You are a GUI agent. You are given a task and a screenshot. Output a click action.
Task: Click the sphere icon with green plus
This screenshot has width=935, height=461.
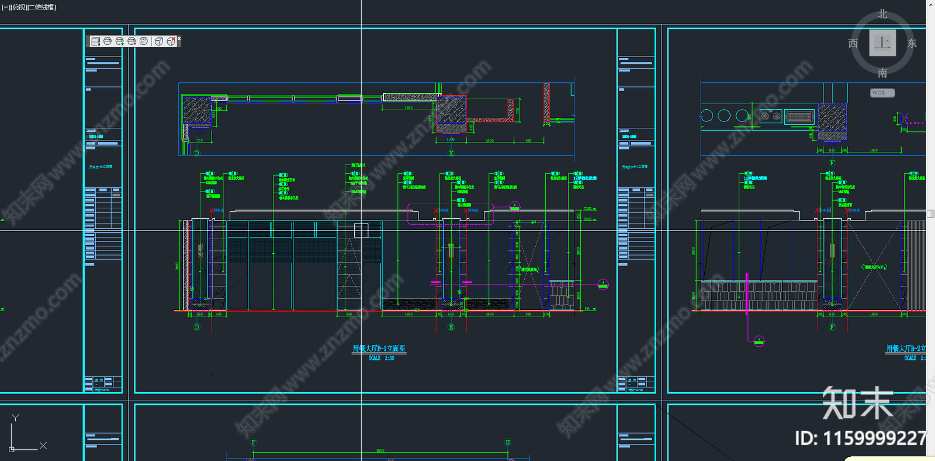(x=120, y=41)
